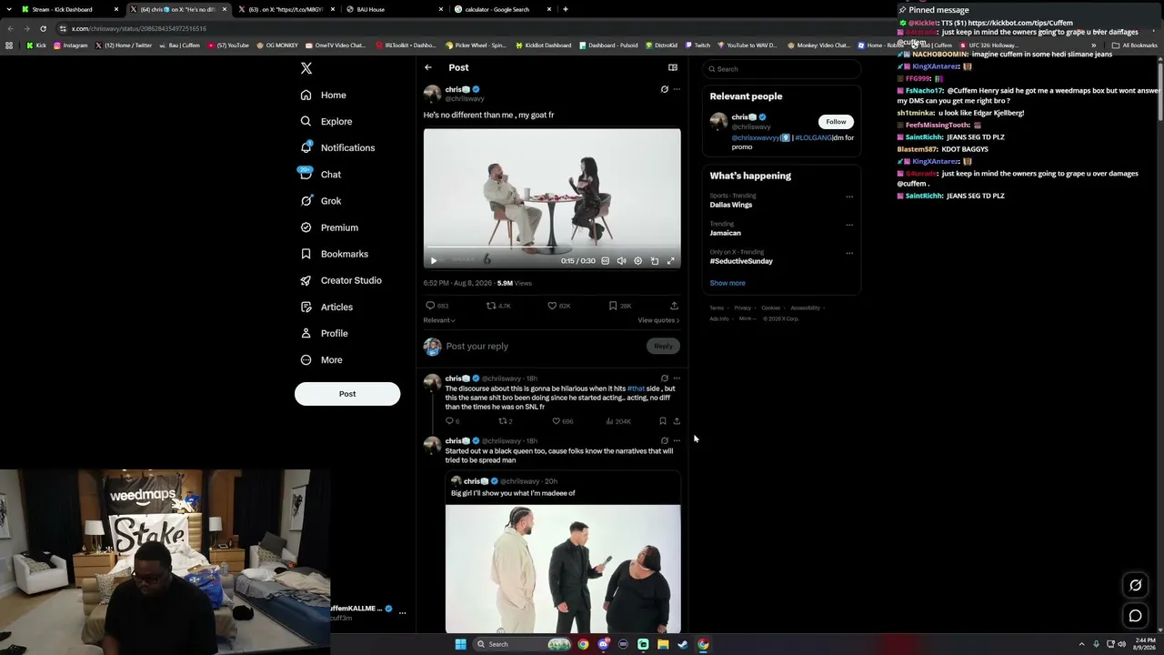Open reader view icon beside Post header
Screen dimensions: 1164x655
tap(673, 67)
